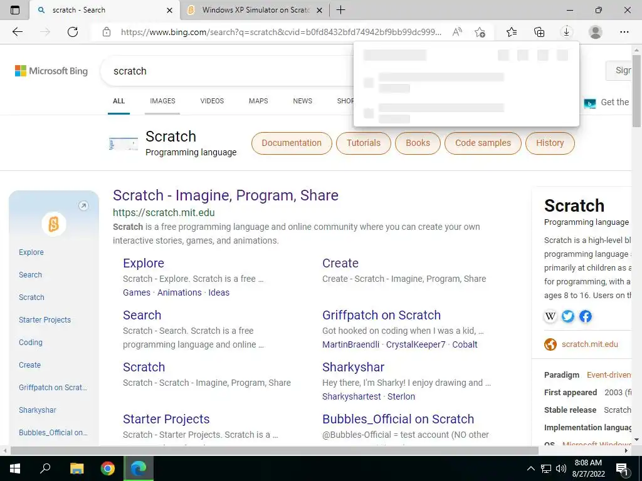642x481 pixels.
Task: Open the profile avatar icon
Action: [596, 32]
